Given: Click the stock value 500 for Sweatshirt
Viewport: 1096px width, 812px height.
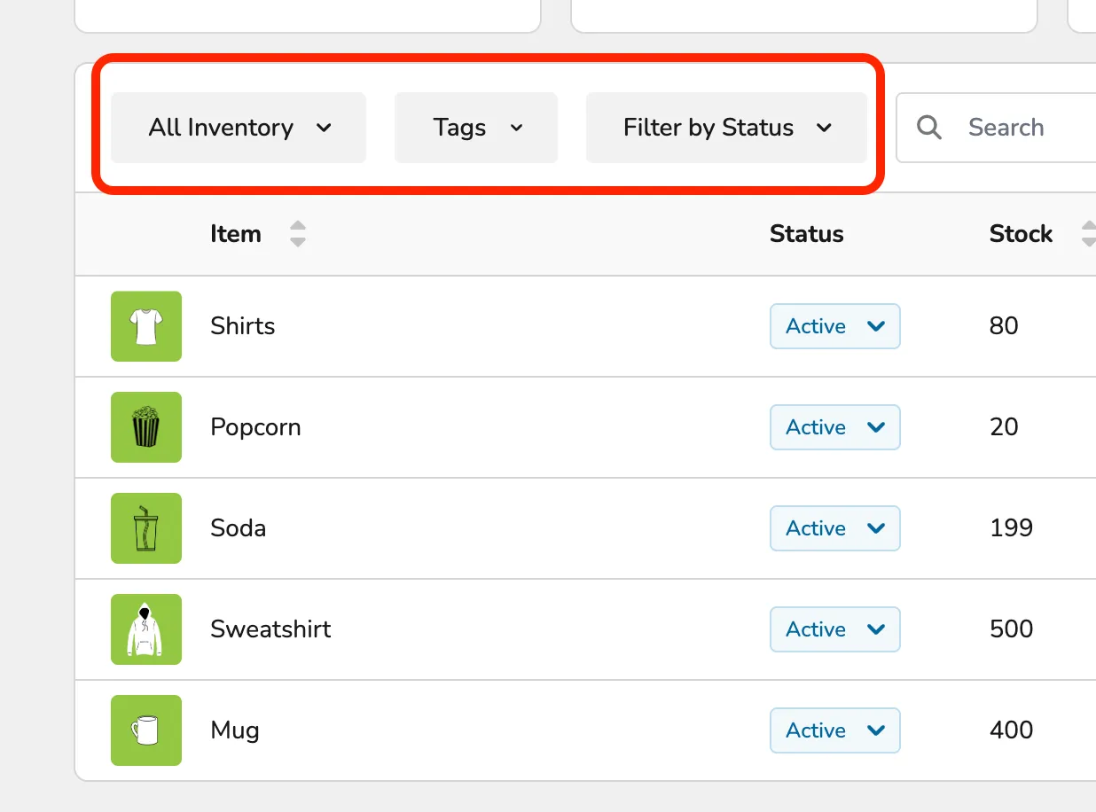Looking at the screenshot, I should pyautogui.click(x=1012, y=629).
